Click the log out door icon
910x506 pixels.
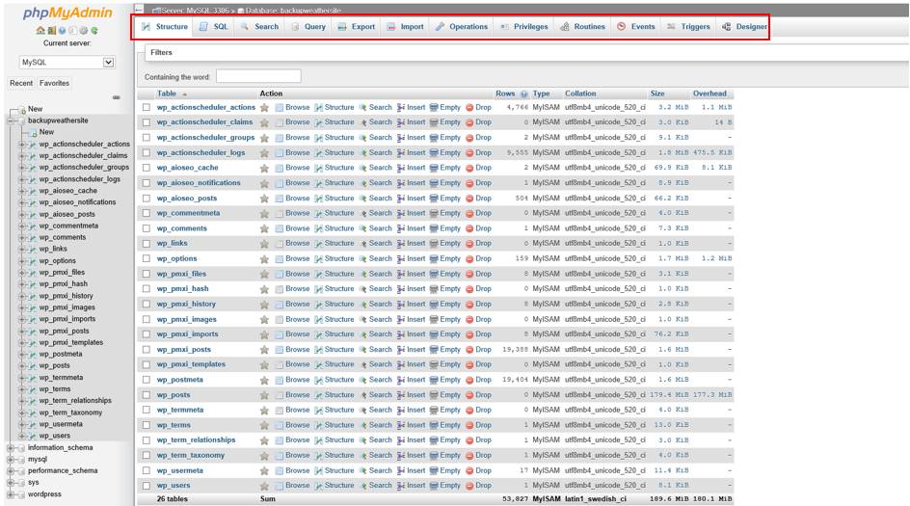point(52,30)
